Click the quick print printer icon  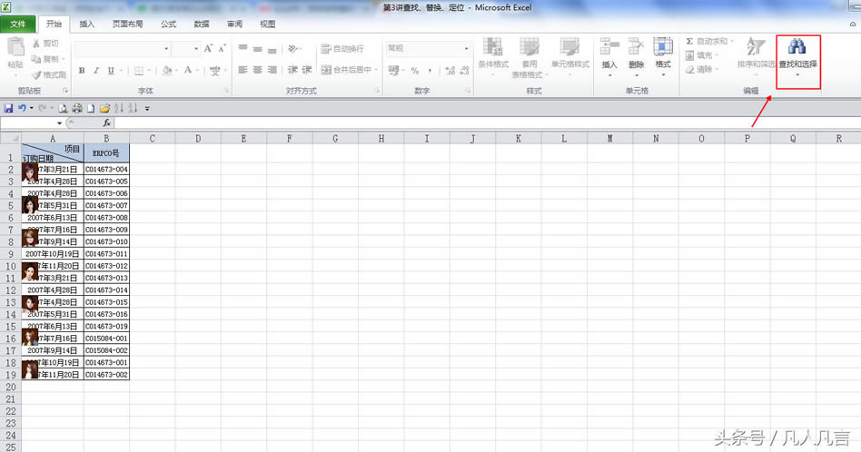pos(77,108)
